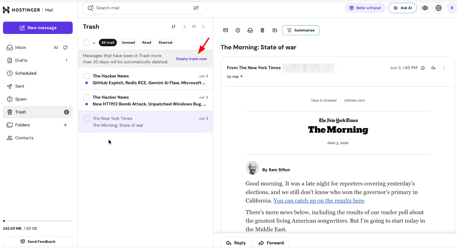This screenshot has height=248, width=457.
Task: Click the Hostinger Mail logo
Action: [x=28, y=10]
